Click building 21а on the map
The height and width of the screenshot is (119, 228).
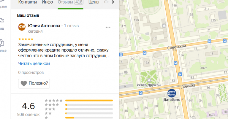click(207, 9)
